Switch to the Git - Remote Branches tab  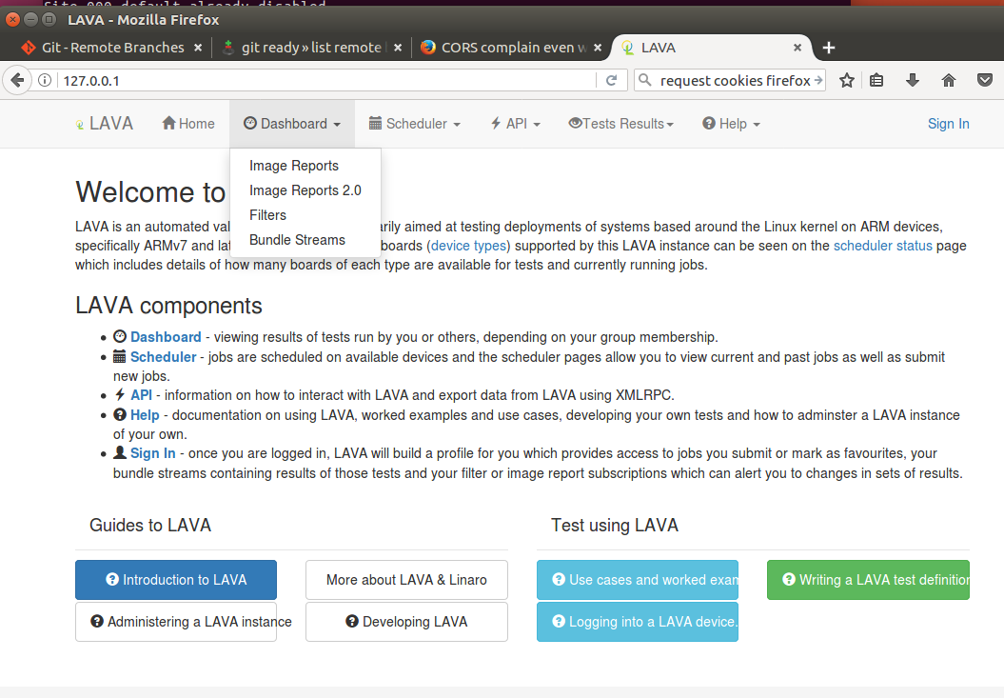(112, 48)
